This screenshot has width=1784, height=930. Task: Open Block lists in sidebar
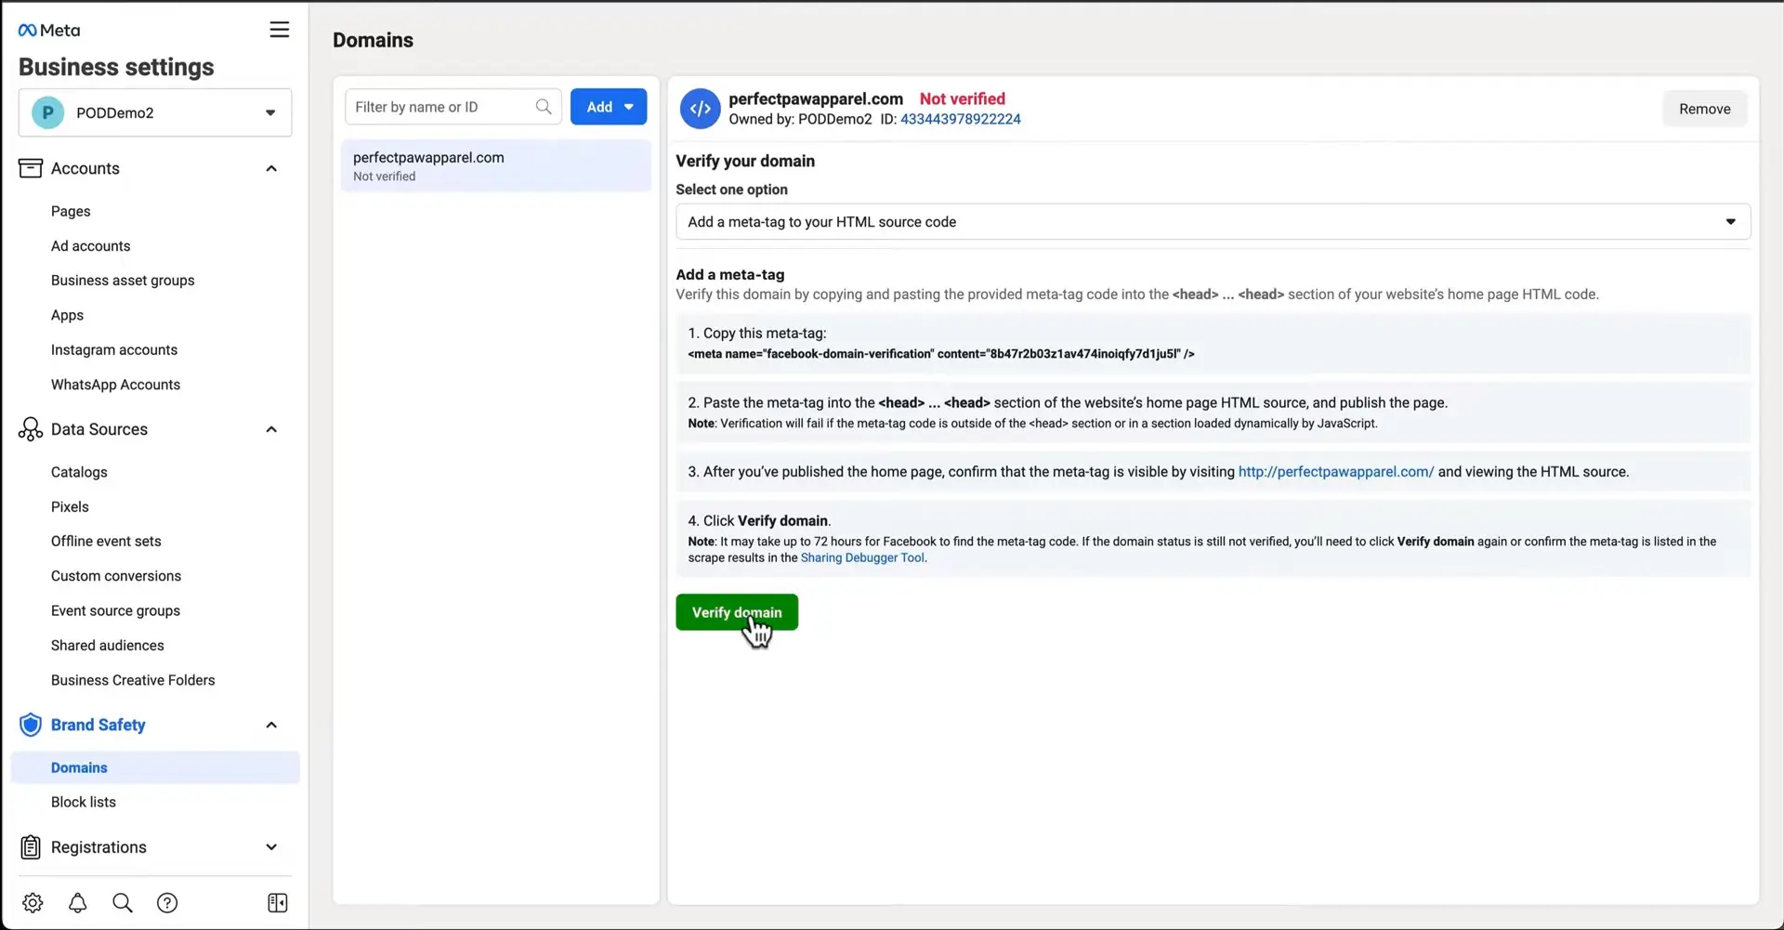click(84, 803)
